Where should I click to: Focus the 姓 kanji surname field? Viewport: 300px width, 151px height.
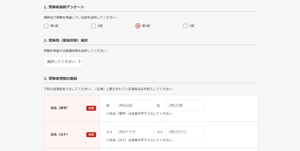click(135, 106)
